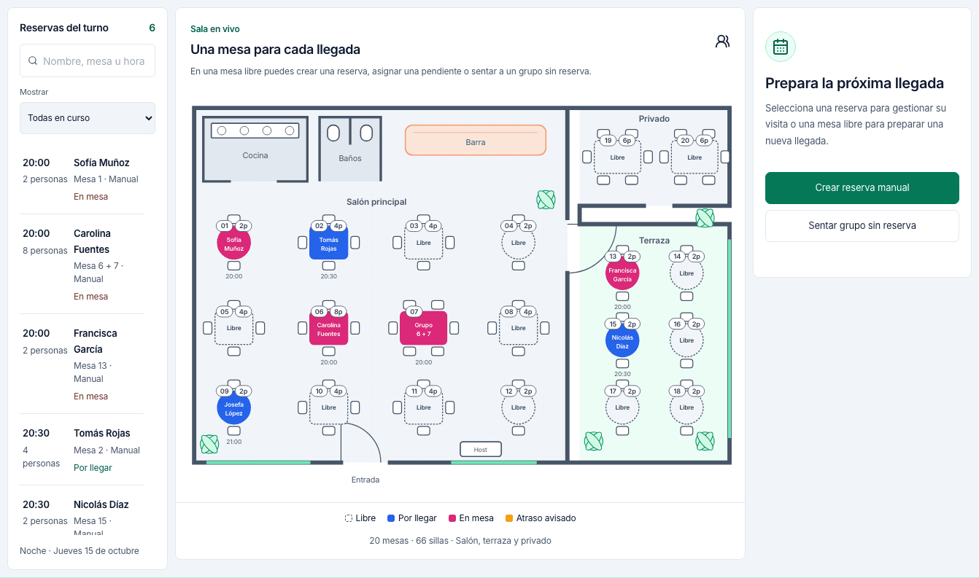Click the reservation count 6 in the header
Screen dimensions: 979x578
(x=152, y=28)
